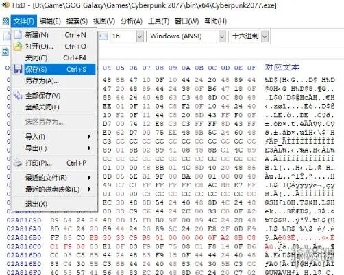
Task: Click the printer icon next to 打印
Action: (18, 163)
